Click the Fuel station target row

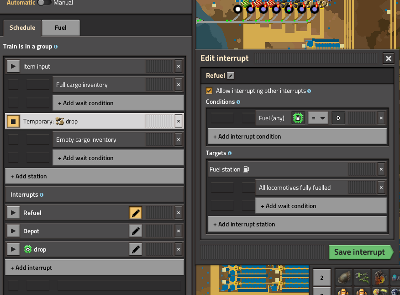(297, 169)
